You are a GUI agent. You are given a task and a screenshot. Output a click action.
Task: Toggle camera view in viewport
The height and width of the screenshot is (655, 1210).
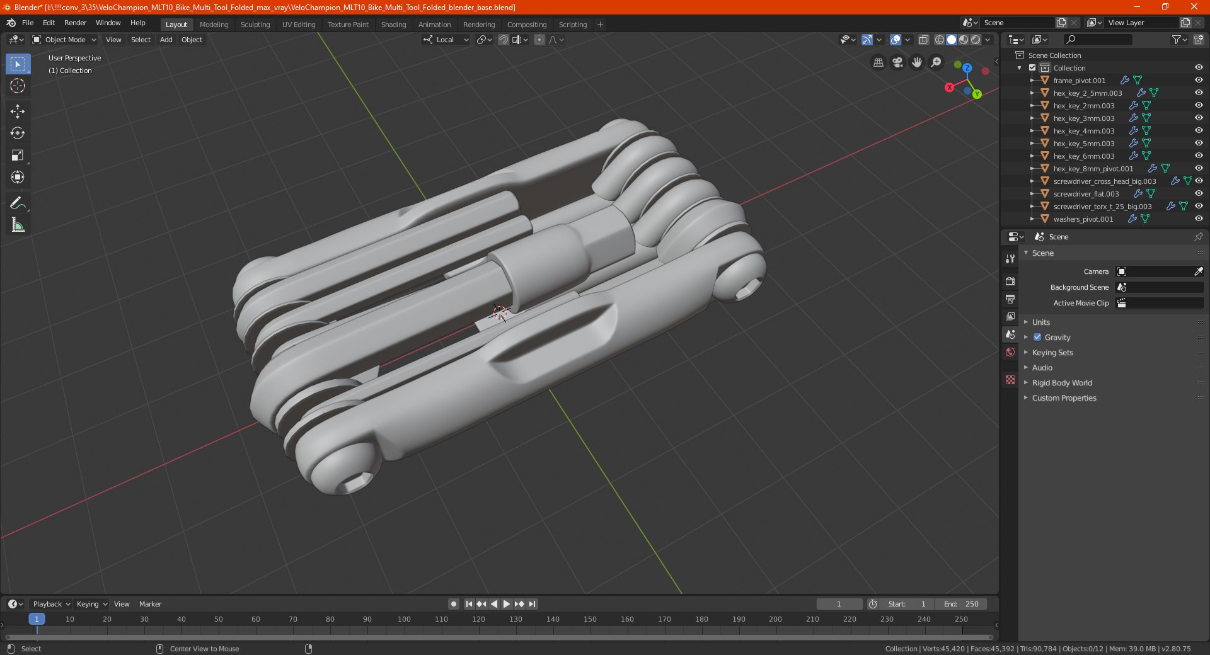pyautogui.click(x=897, y=62)
